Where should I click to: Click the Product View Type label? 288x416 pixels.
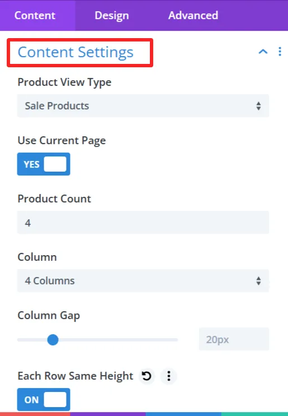(64, 82)
